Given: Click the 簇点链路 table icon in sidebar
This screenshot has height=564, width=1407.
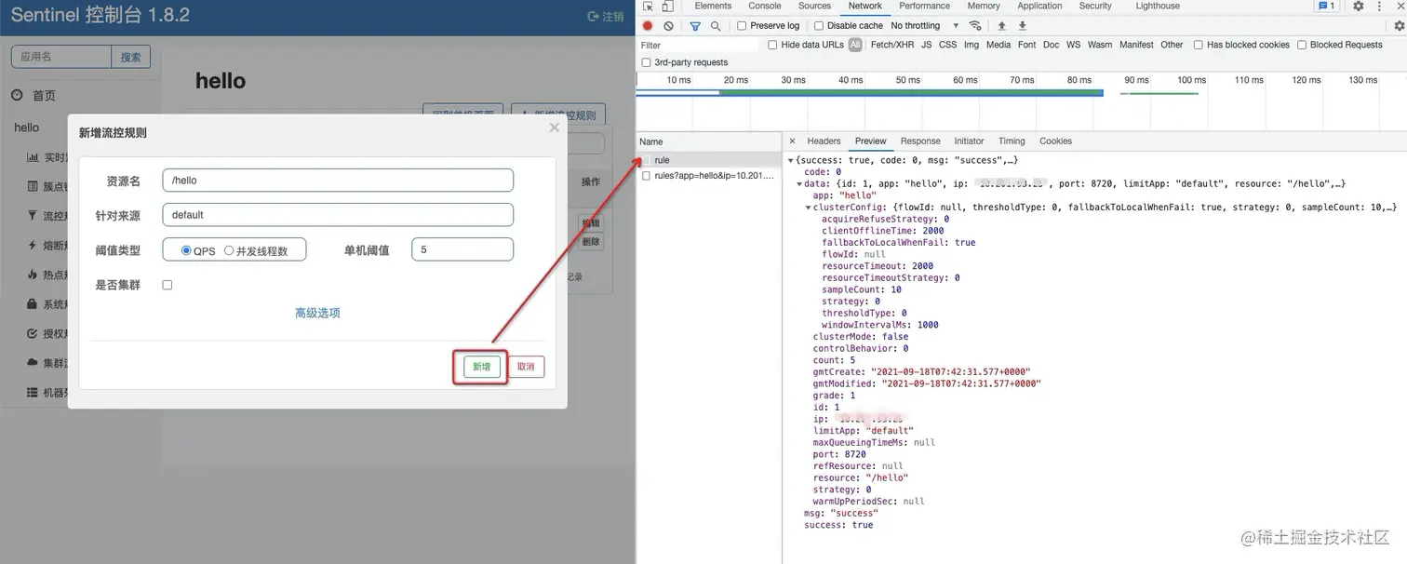Looking at the screenshot, I should click(33, 186).
